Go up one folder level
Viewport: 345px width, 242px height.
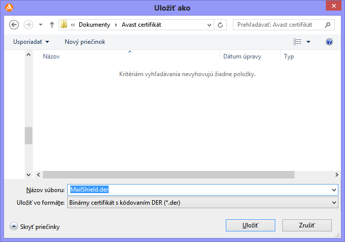pyautogui.click(x=52, y=25)
